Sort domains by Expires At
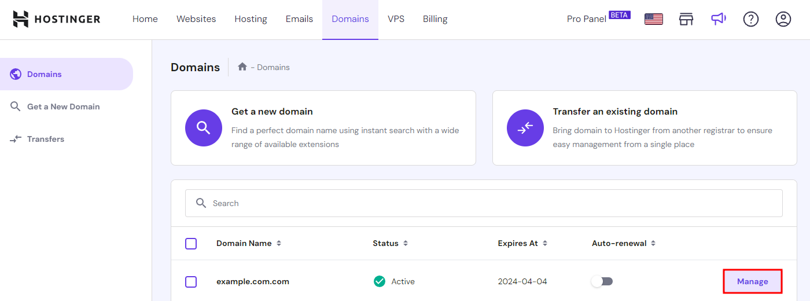Image resolution: width=810 pixels, height=301 pixels. (544, 244)
